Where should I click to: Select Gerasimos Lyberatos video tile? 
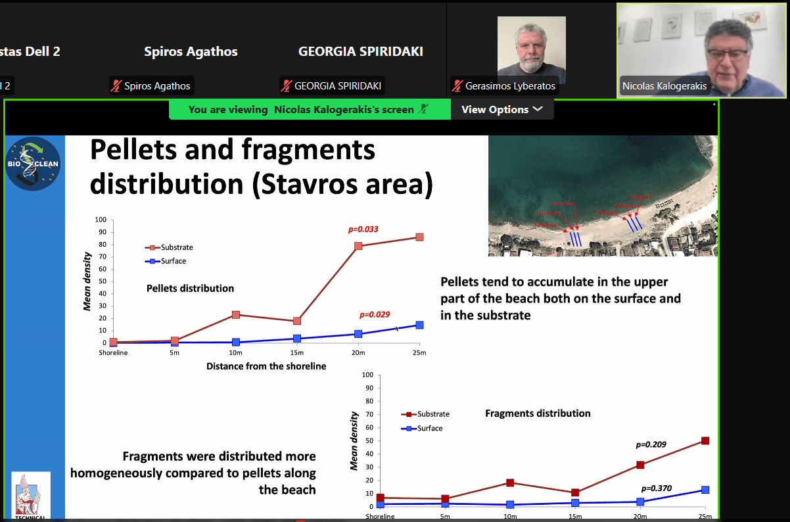point(531,50)
